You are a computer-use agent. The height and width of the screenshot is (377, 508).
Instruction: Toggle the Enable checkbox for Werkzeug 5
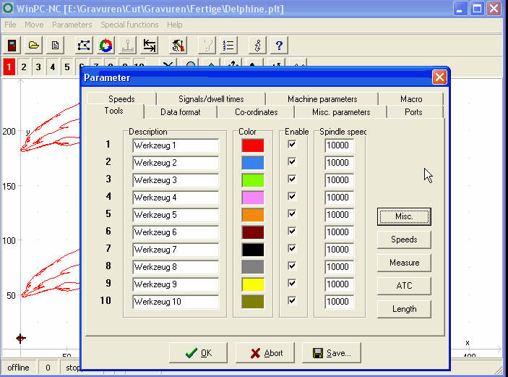tap(292, 214)
